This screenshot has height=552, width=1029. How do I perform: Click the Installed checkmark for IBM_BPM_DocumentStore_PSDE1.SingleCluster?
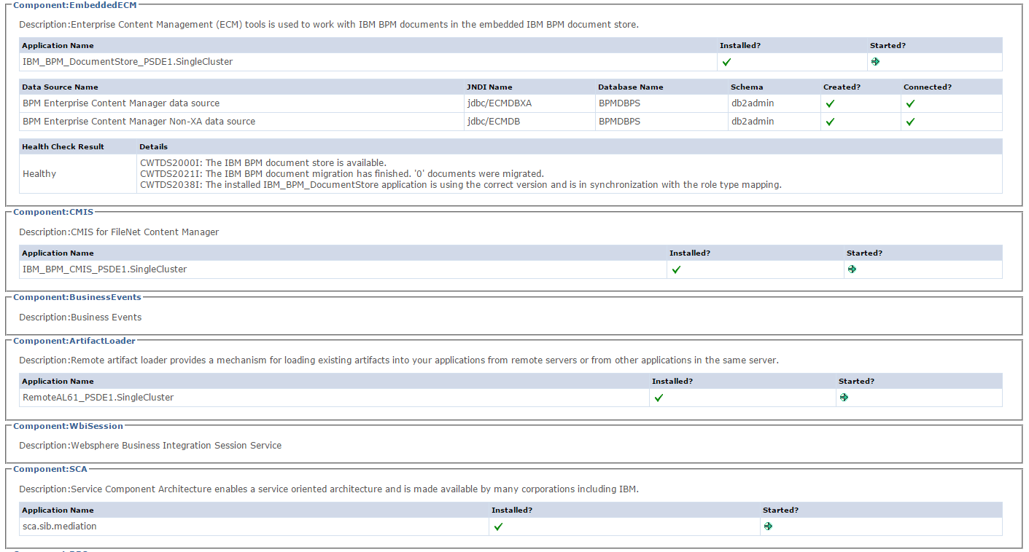[726, 62]
